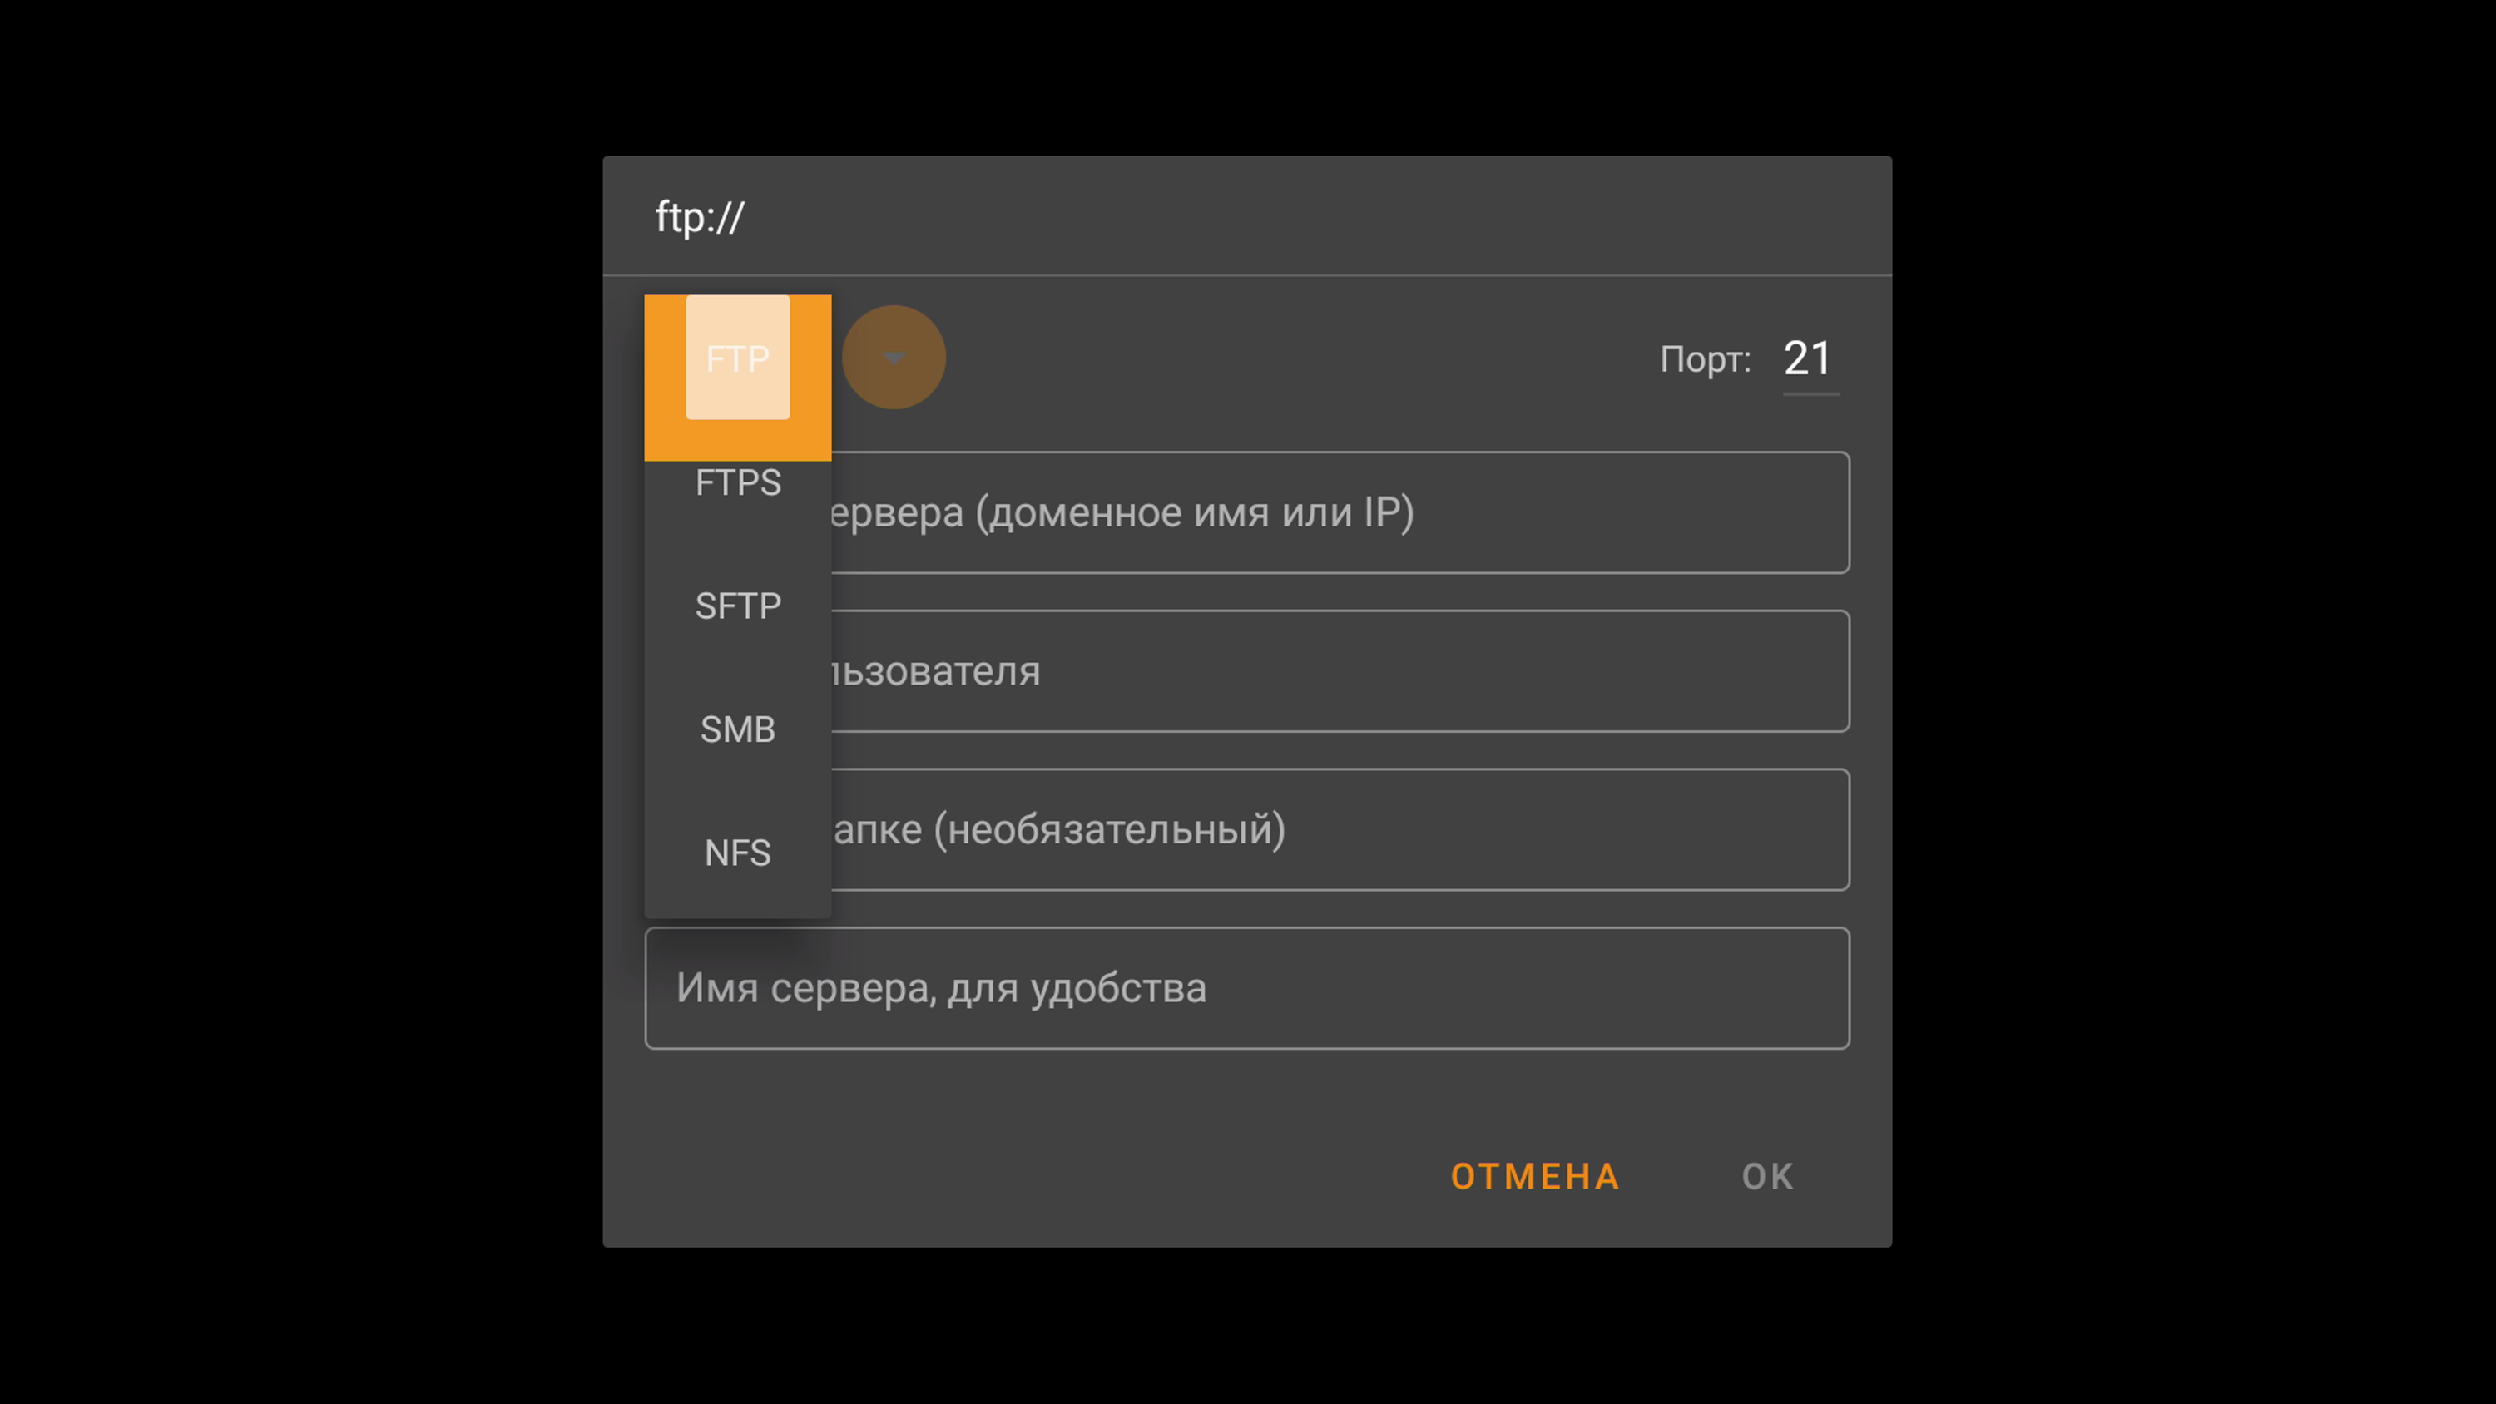Select the SMB protocol entry
The image size is (2496, 1404).
coord(737,729)
